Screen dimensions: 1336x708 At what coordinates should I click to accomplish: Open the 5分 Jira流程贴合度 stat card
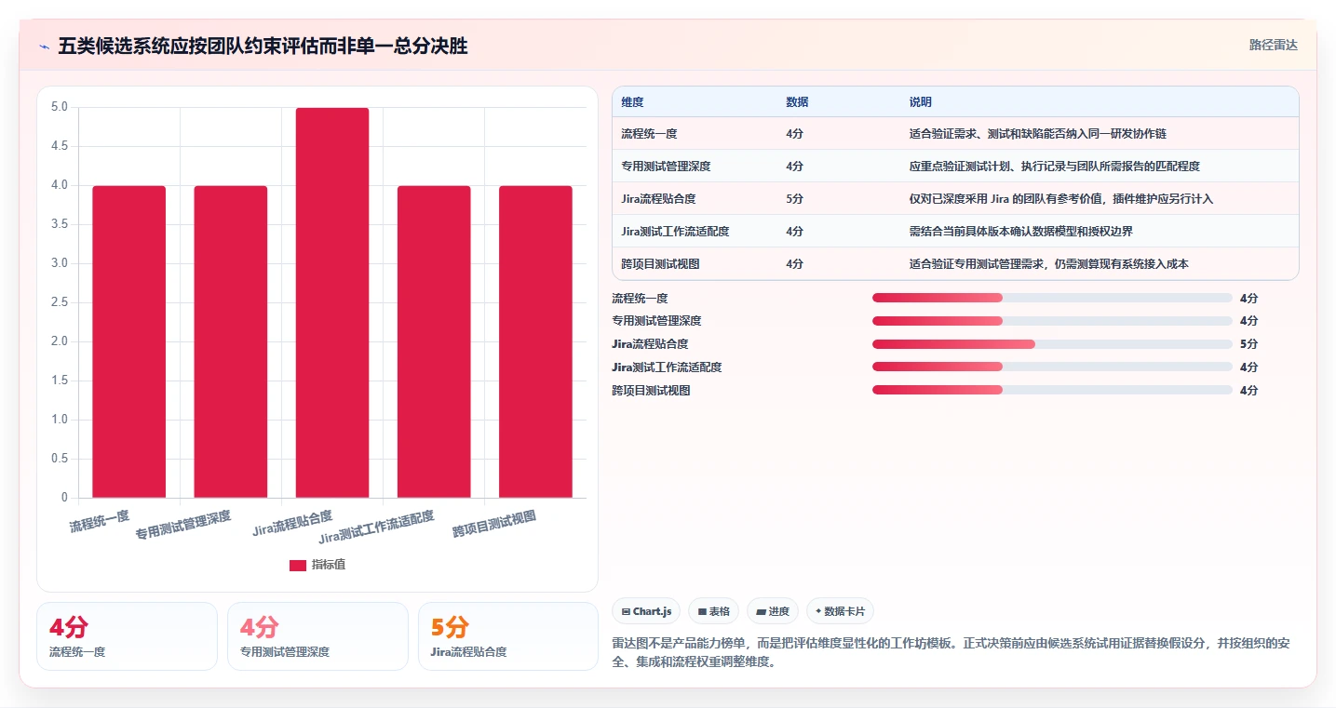point(508,636)
